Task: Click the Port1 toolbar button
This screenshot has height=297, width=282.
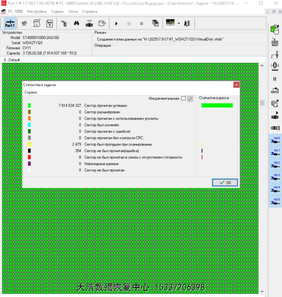Action: click(10, 23)
